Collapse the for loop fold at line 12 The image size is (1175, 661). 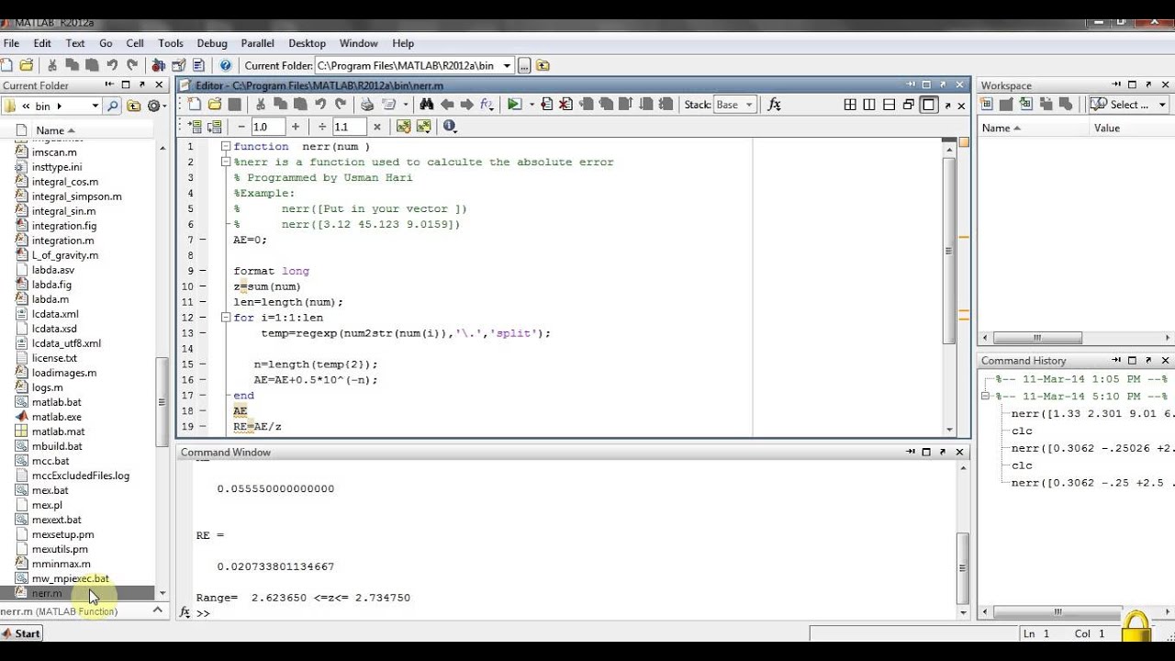(225, 318)
